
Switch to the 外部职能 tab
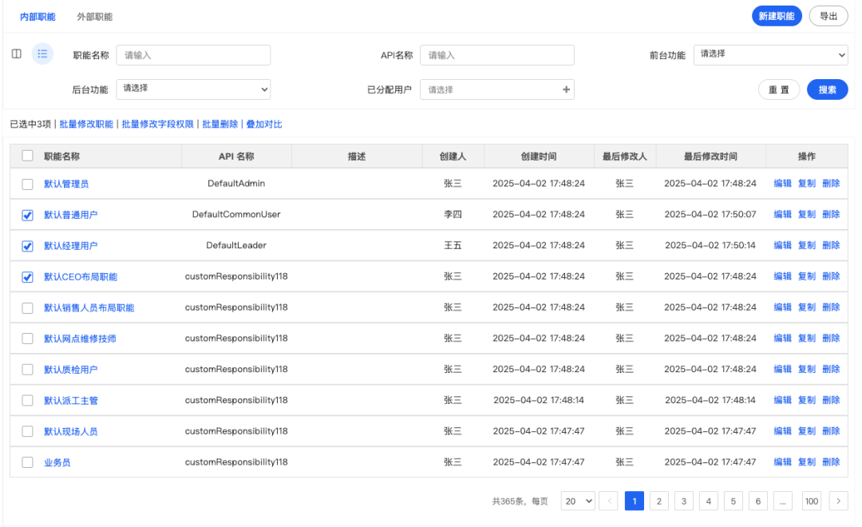tap(94, 17)
